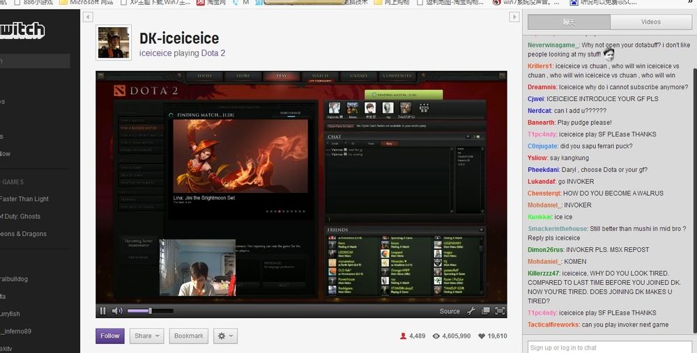Switch video to fullscreen mode
697x353 pixels.
point(500,311)
